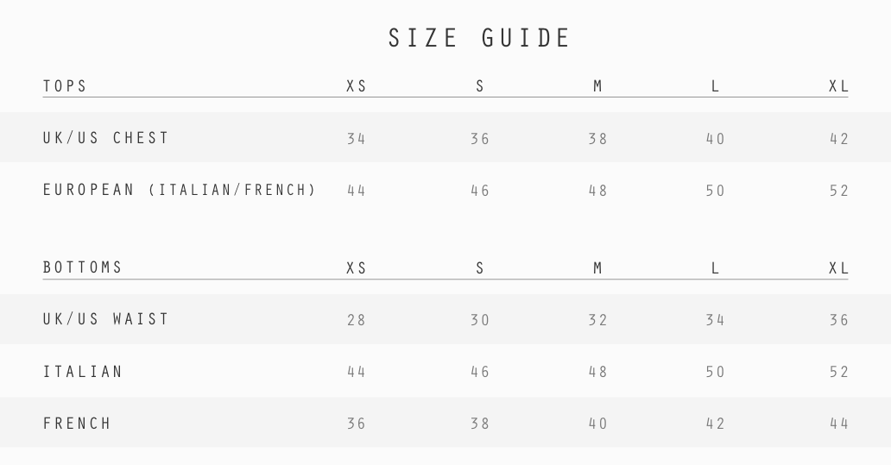Click the UK/US WAIST row label
This screenshot has width=891, height=465.
click(106, 319)
